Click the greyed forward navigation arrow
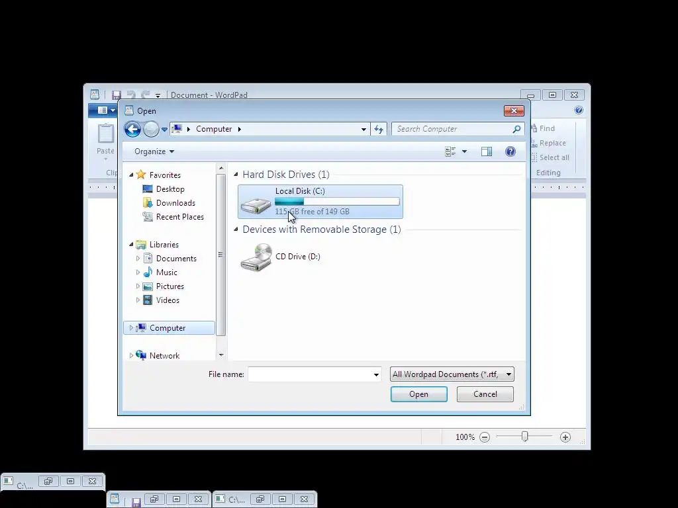The width and height of the screenshot is (678, 508). point(151,129)
